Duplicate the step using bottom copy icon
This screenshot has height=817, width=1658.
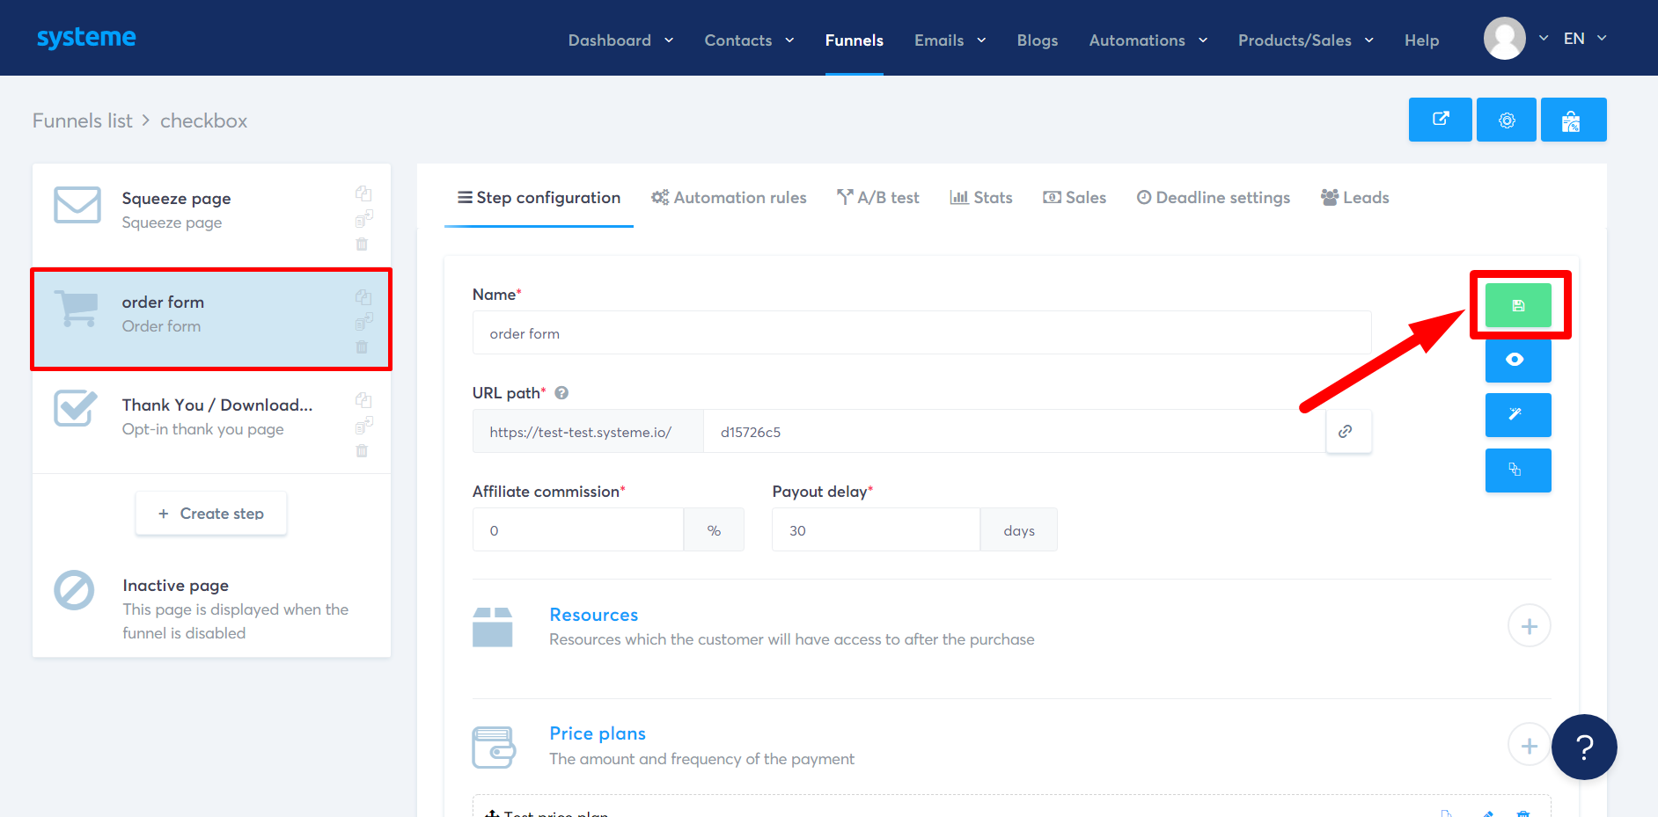1518,471
